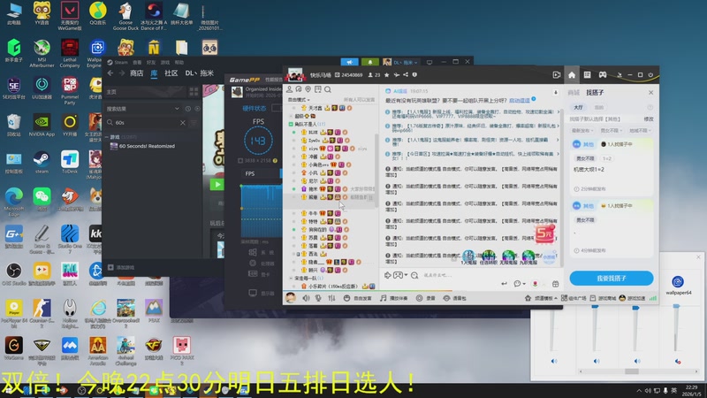Switch Steam library to grid view icon
The image size is (707, 398).
[x=194, y=92]
